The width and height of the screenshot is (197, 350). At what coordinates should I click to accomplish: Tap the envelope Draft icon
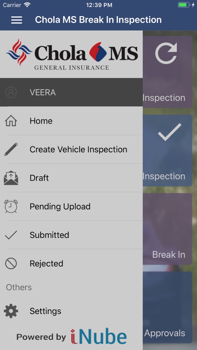[11, 178]
